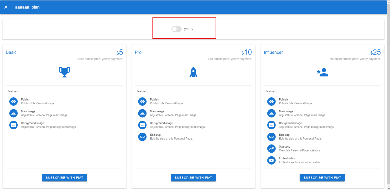390x190 pixels.
Task: Click Background image icon in Influencer plan
Action: 271,125
